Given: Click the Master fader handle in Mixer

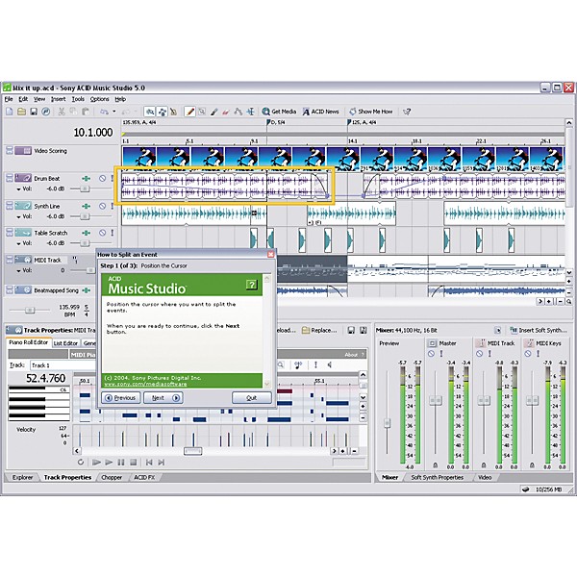Looking at the screenshot, I should point(436,400).
